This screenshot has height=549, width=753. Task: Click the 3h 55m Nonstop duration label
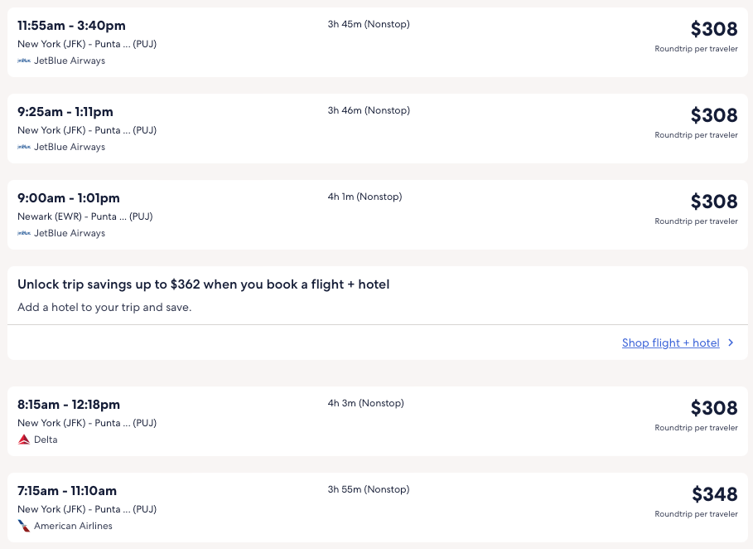coord(369,489)
